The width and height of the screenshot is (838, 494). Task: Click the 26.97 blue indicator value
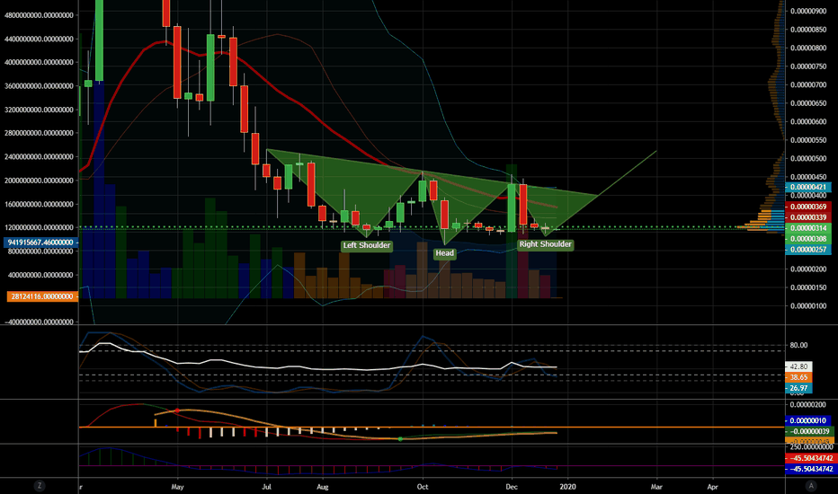coord(798,388)
